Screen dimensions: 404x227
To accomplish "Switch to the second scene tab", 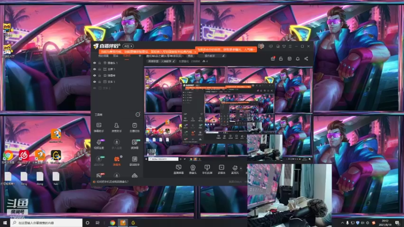I will pos(116,56).
